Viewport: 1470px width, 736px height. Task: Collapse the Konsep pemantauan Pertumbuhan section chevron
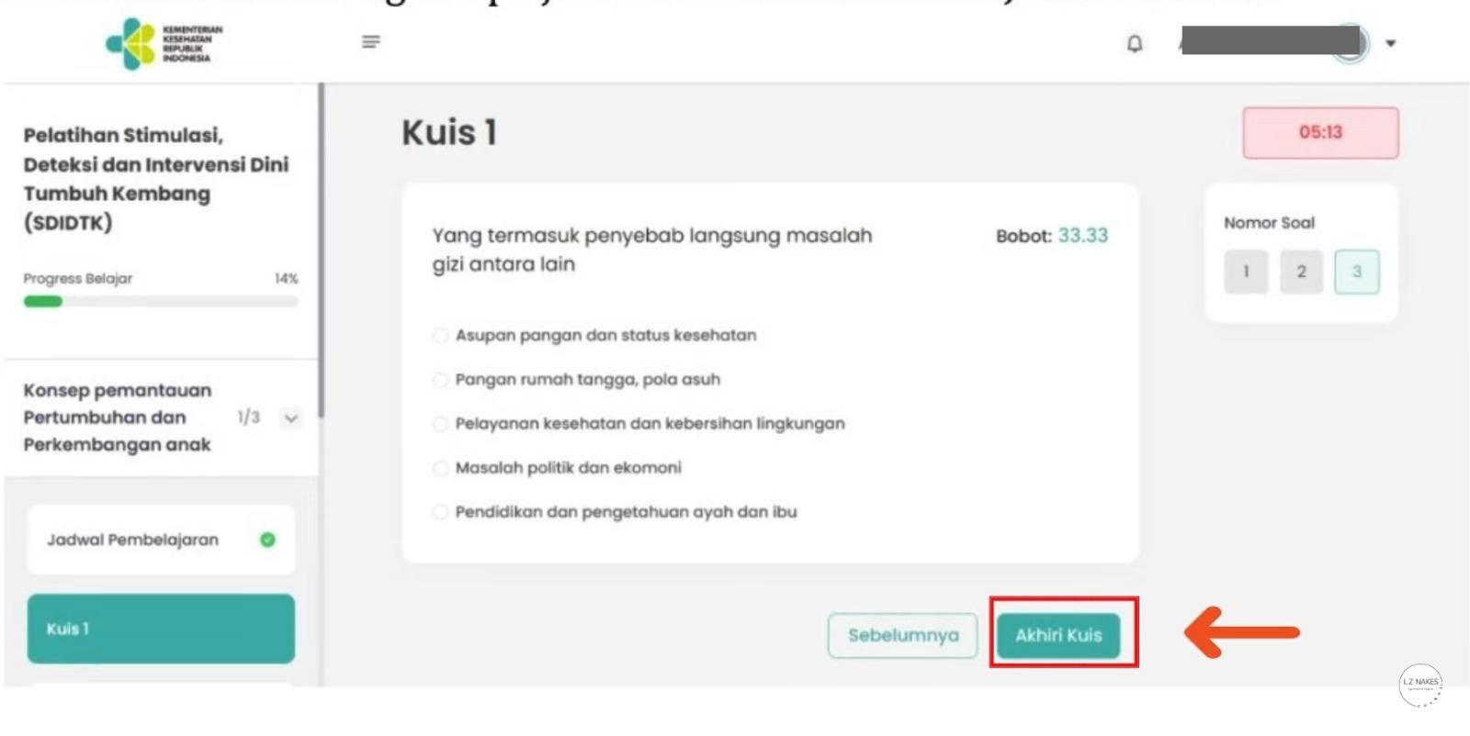[x=291, y=418]
